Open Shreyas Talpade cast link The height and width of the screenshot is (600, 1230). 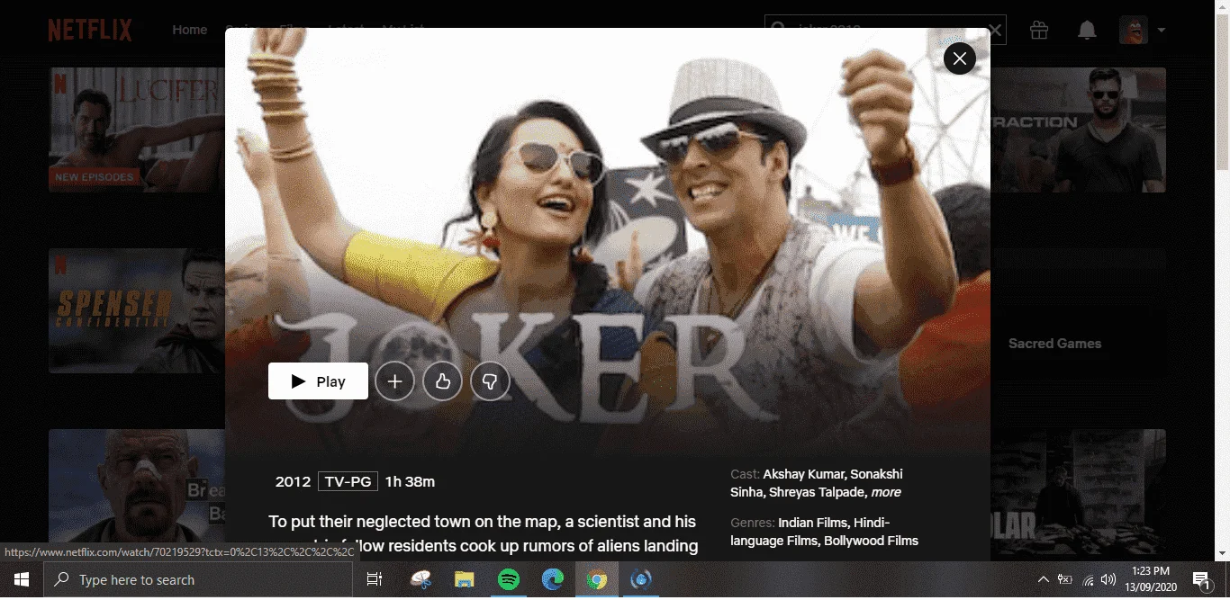pos(817,492)
